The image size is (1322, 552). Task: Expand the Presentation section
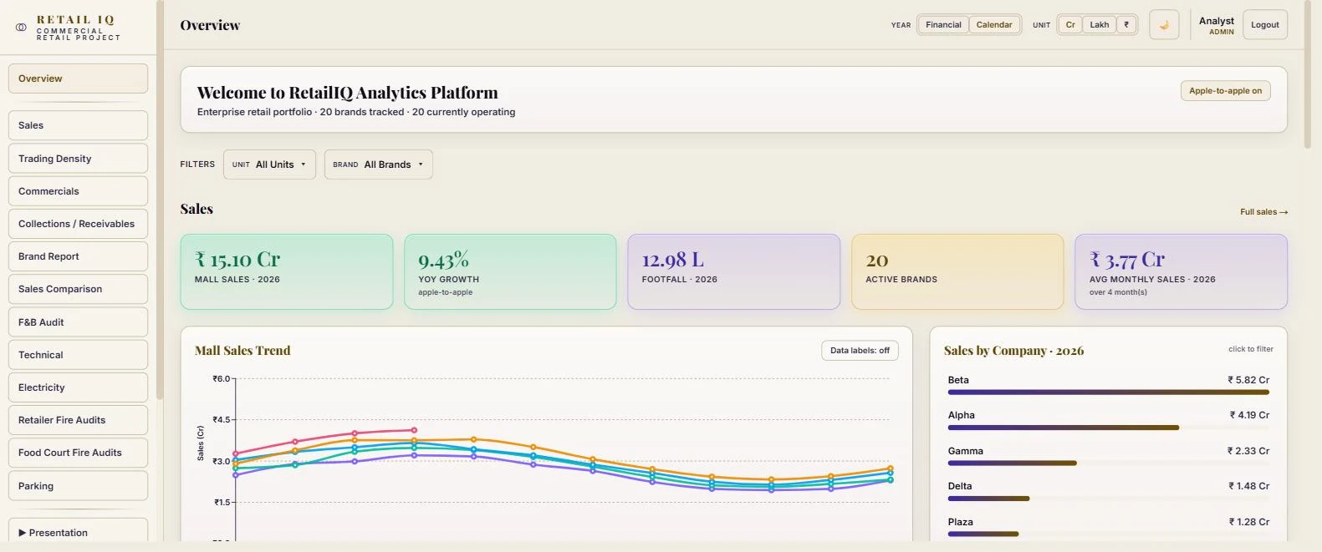(x=78, y=532)
